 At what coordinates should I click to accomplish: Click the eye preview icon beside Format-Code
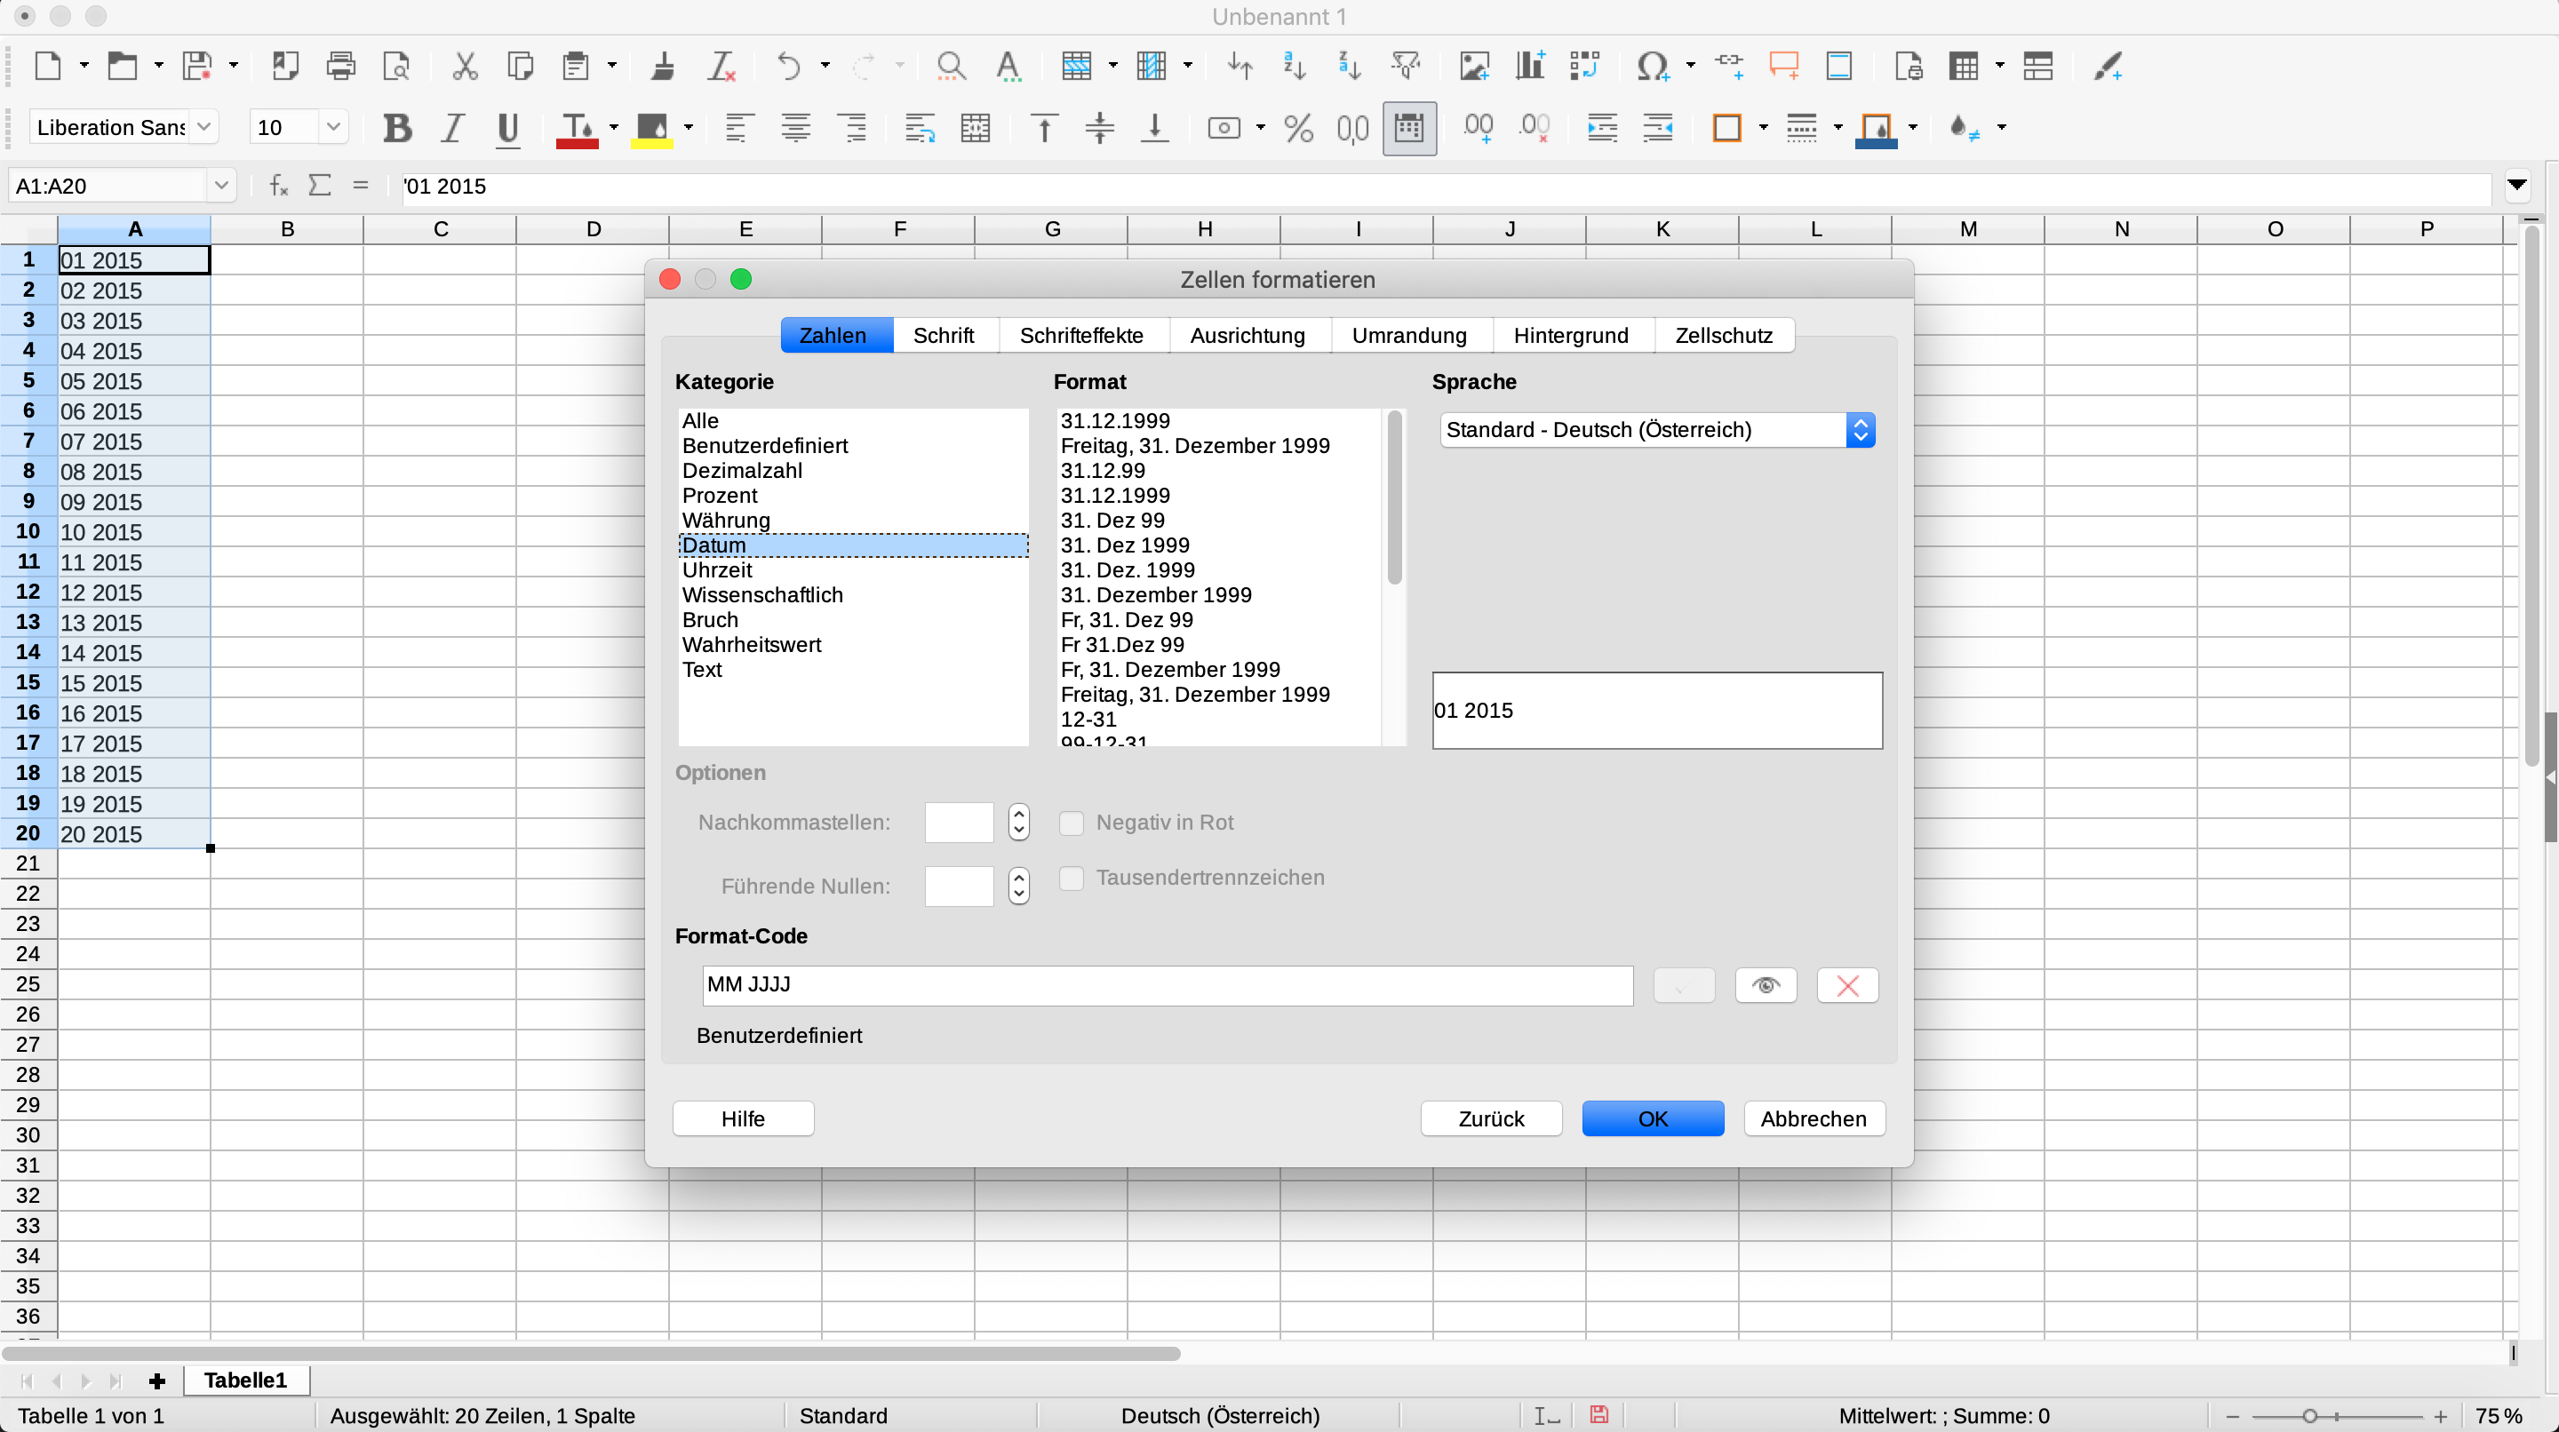click(1766, 985)
